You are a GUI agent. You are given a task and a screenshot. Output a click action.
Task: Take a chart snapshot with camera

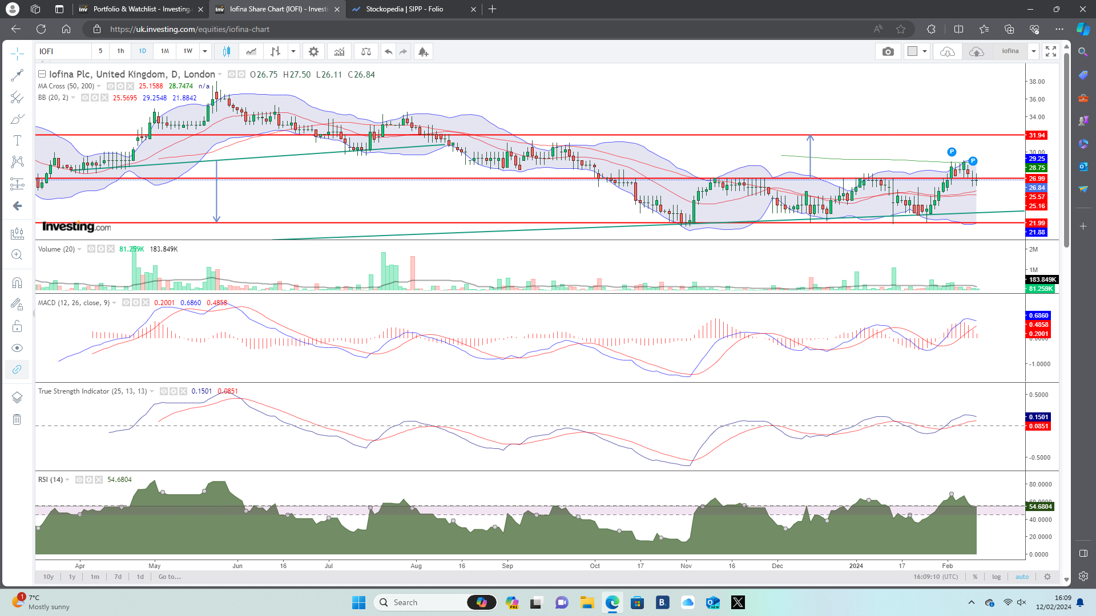coord(888,51)
